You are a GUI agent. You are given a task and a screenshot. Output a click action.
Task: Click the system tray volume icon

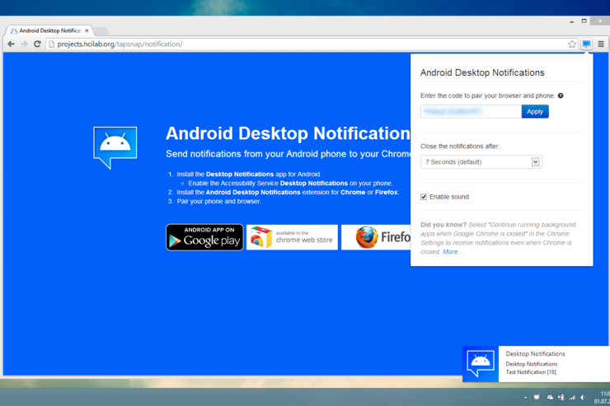point(583,397)
